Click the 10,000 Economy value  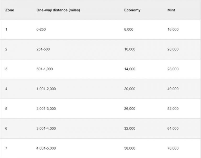pos(130,49)
